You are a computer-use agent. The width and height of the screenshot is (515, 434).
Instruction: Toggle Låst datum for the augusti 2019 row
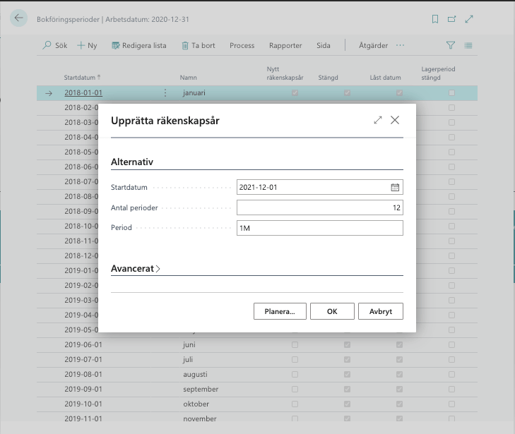coord(399,374)
